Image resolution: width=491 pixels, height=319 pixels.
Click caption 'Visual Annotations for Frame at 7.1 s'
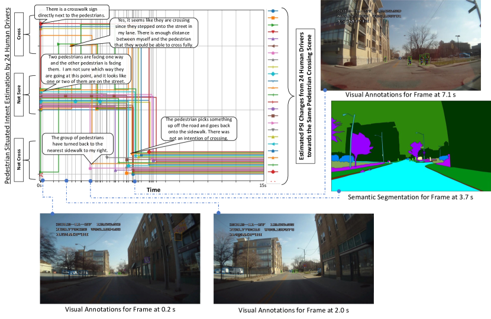(400, 95)
